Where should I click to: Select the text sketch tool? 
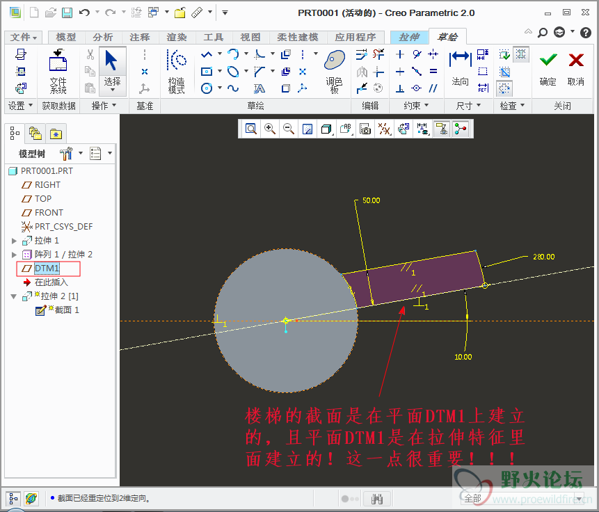coord(259,88)
